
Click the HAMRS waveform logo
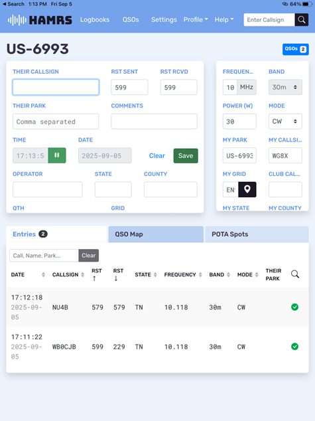tap(40, 20)
